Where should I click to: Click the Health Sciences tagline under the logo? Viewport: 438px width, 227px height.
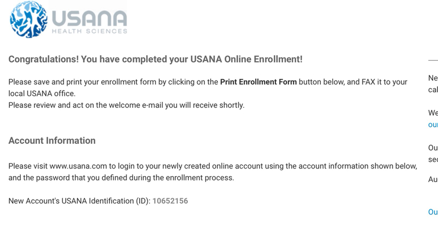point(89,32)
